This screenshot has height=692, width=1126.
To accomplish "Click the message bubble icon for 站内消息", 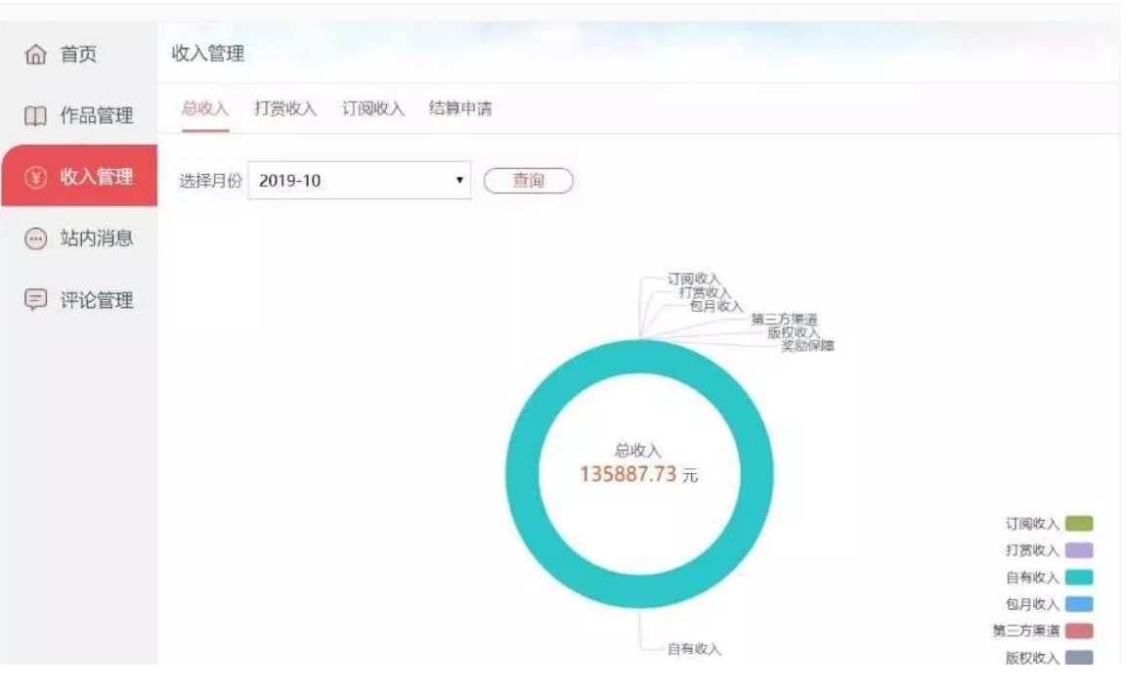I will click(x=35, y=239).
